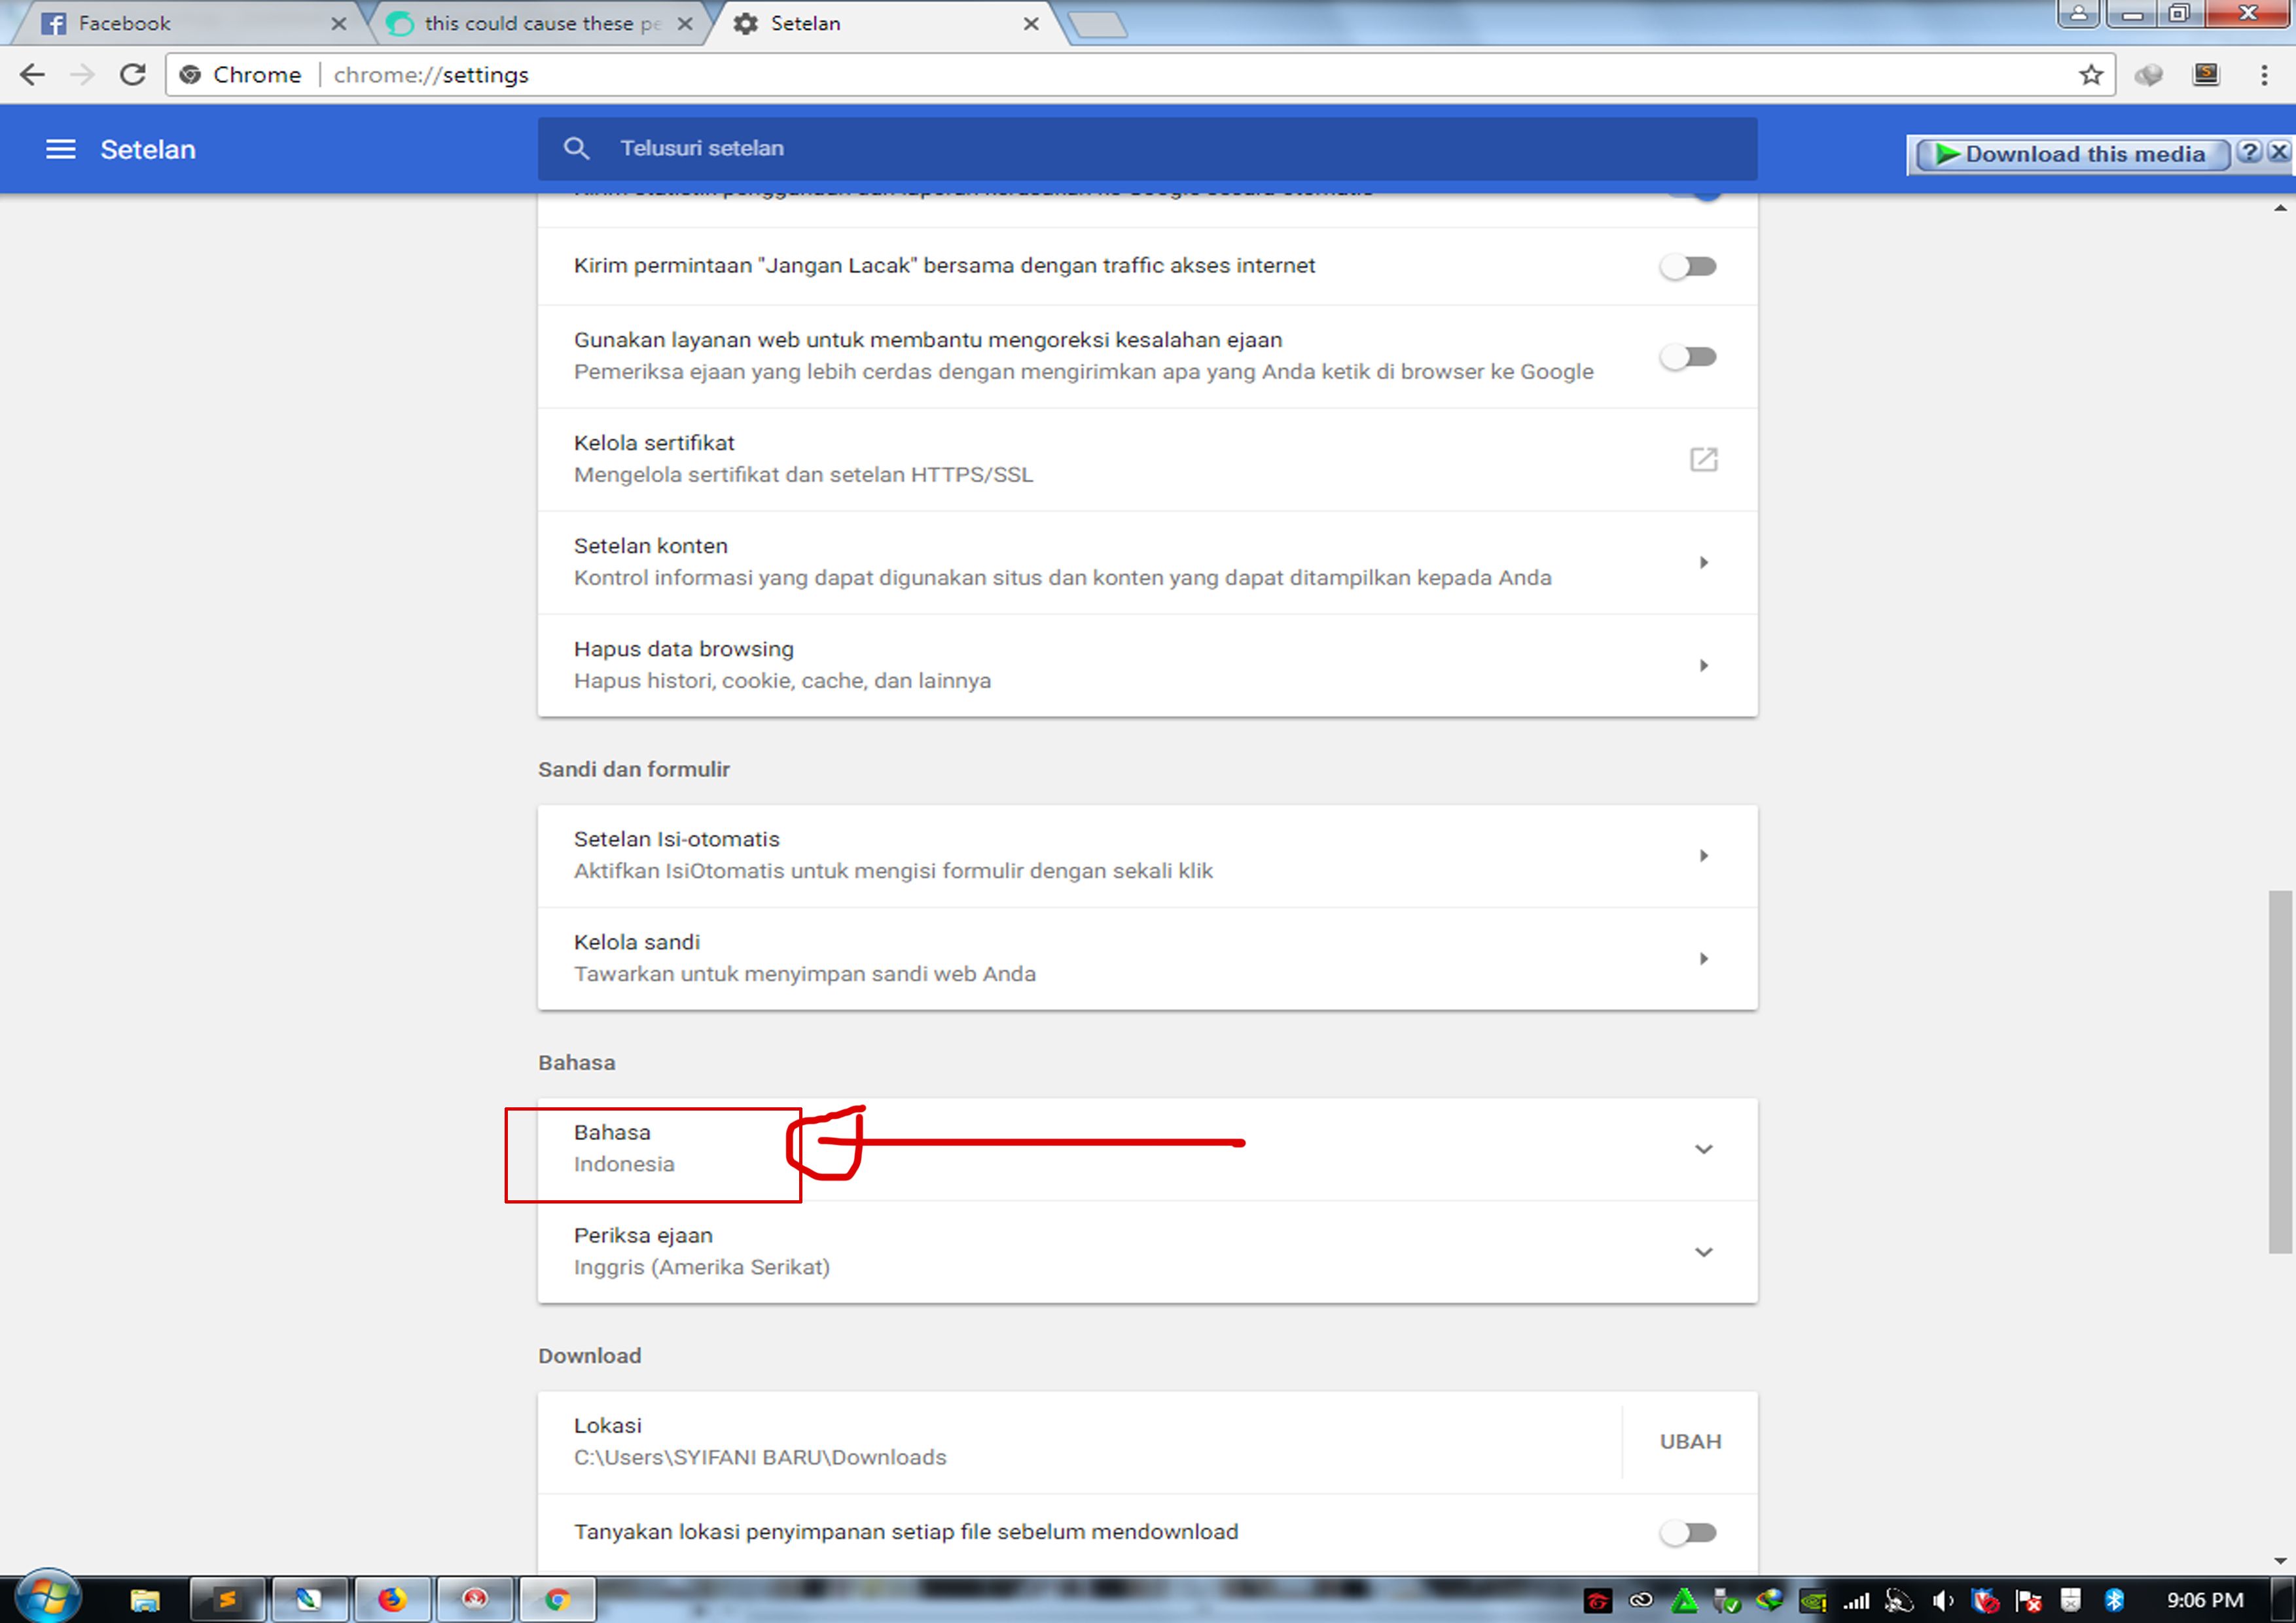Enable the web spelling correction service toggle
The height and width of the screenshot is (1623, 2296).
pyautogui.click(x=1688, y=357)
